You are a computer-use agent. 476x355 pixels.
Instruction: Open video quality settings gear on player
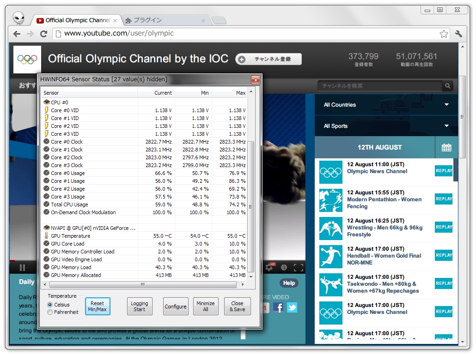(x=269, y=268)
